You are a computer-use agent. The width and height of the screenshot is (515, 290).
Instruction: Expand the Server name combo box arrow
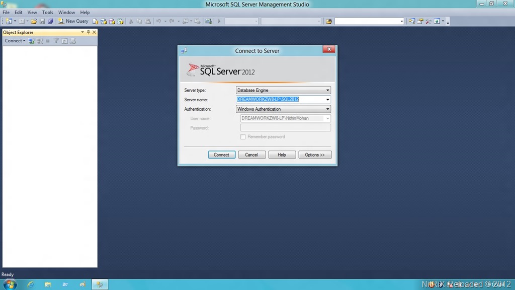[327, 100]
